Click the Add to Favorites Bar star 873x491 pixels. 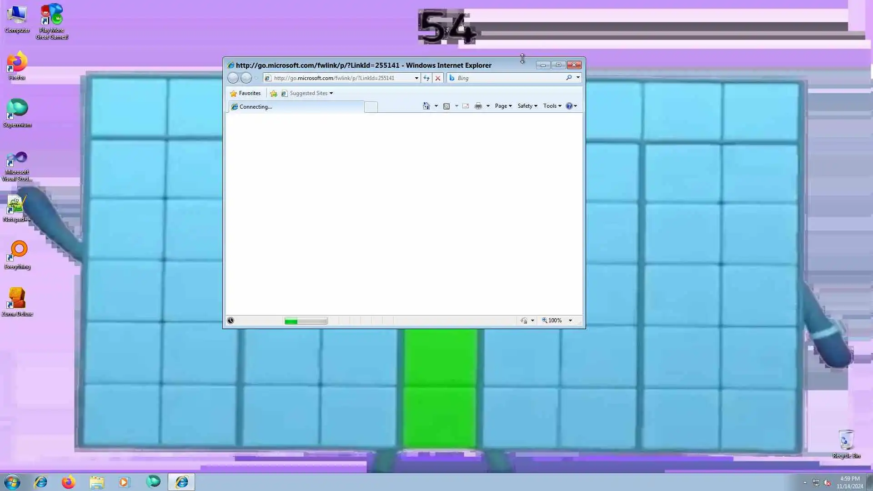click(x=273, y=93)
